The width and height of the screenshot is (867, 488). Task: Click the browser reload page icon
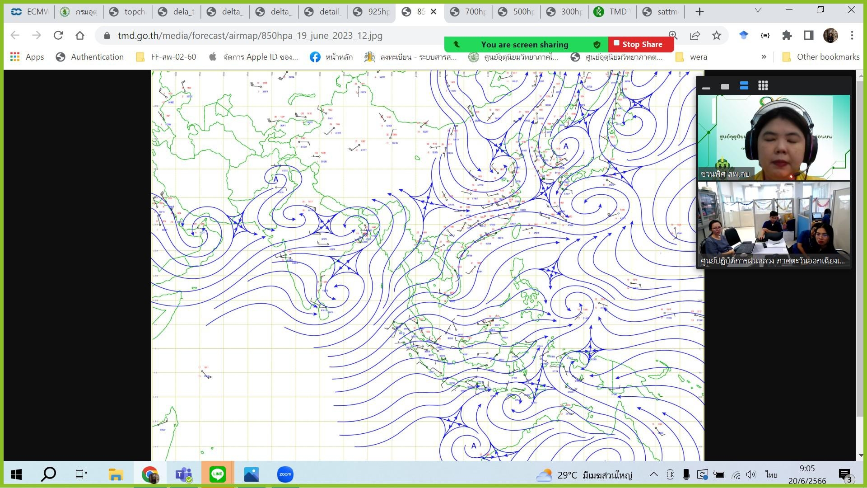(x=58, y=35)
